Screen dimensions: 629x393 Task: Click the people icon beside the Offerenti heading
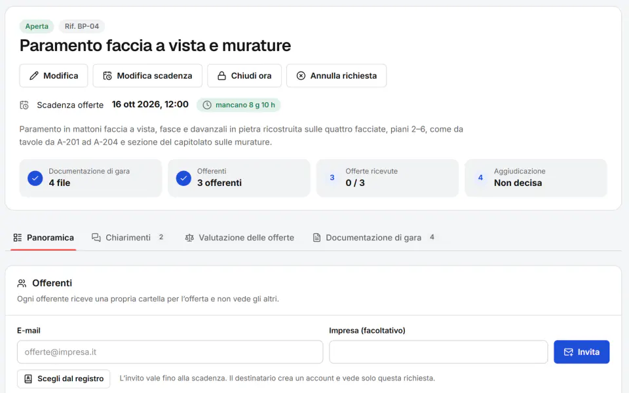22,284
